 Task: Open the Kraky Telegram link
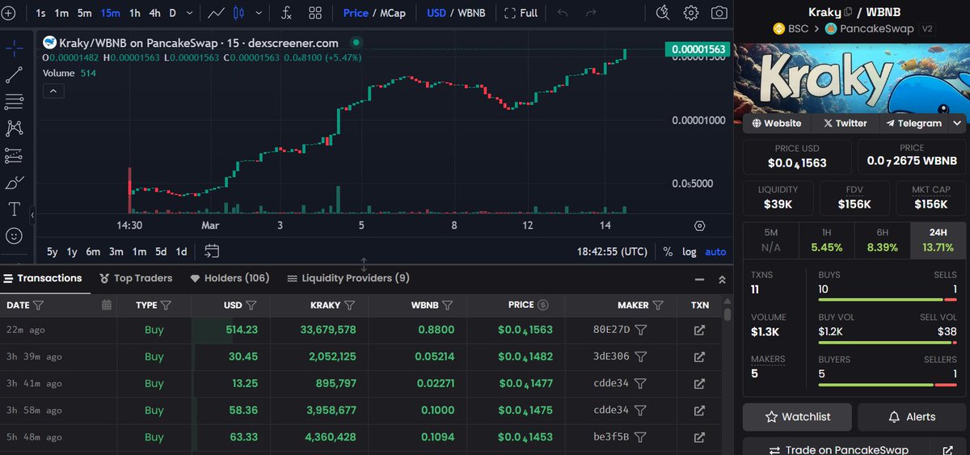(x=914, y=124)
